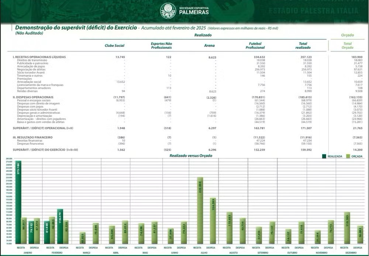Select the December budgeted revenue bar 110.185

pyautogui.click(x=347, y=228)
